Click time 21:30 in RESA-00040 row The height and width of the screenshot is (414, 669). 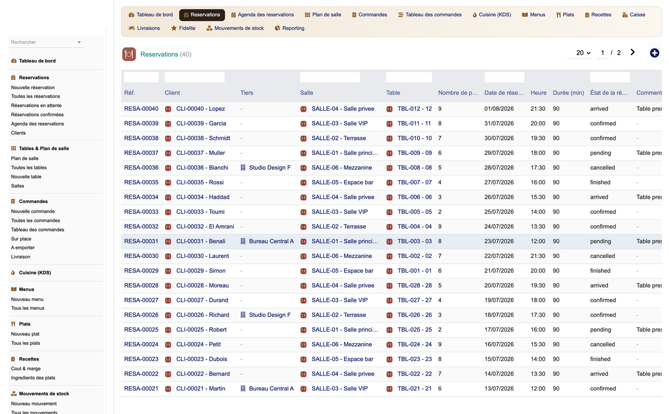coord(538,109)
